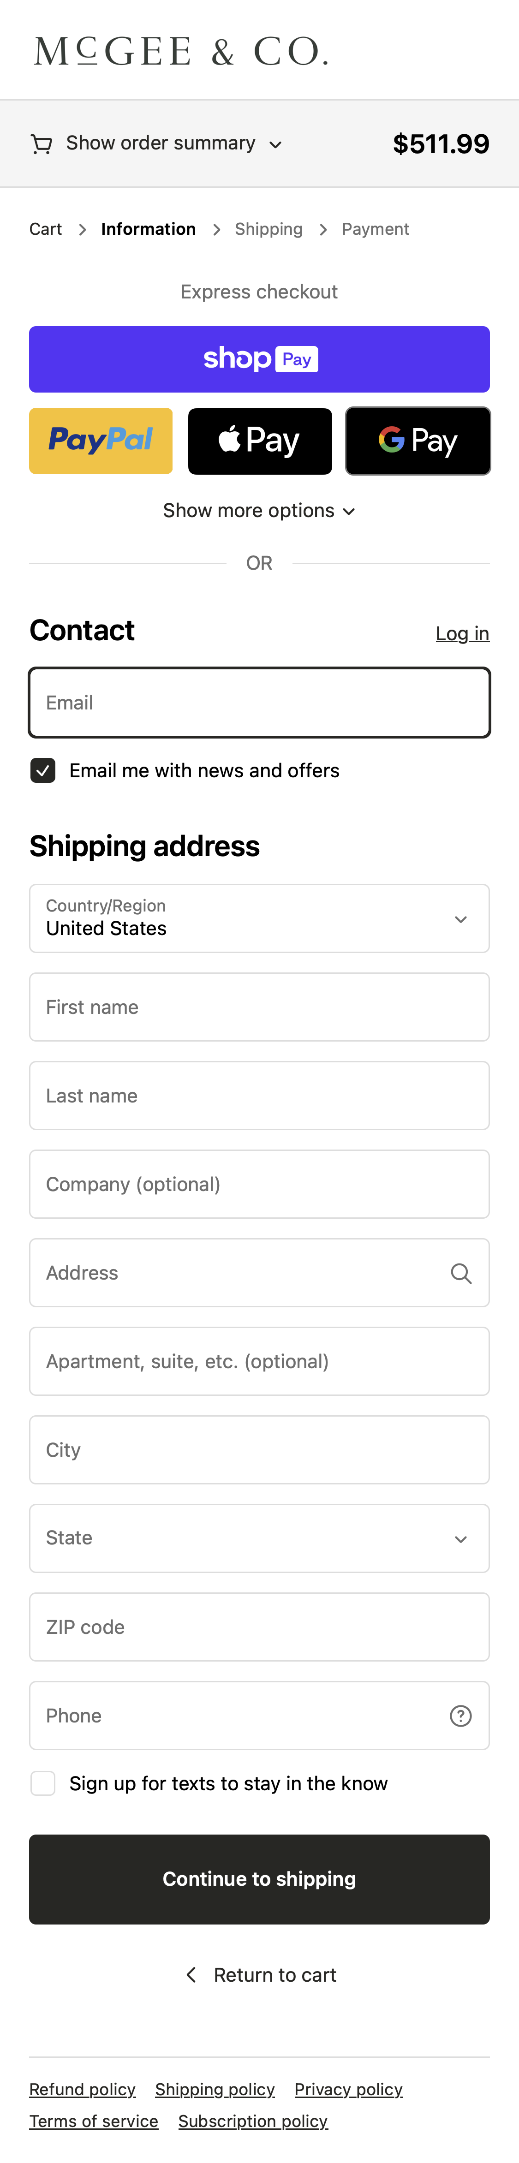519x2163 pixels.
Task: Click the phone field help icon
Action: coord(460,1716)
